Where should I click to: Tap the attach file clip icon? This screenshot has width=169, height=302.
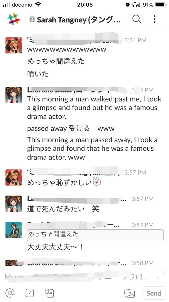click(49, 293)
